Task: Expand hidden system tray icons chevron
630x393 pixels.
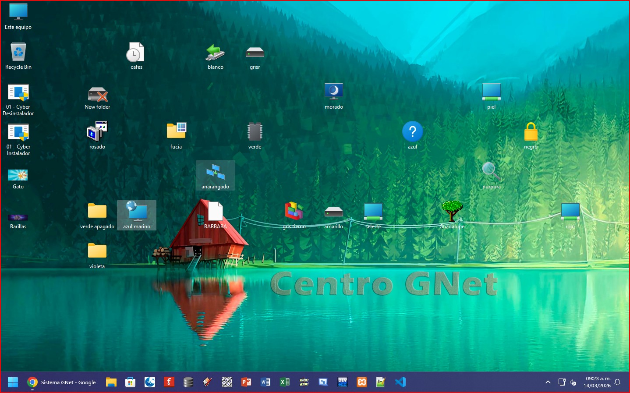Action: point(548,382)
